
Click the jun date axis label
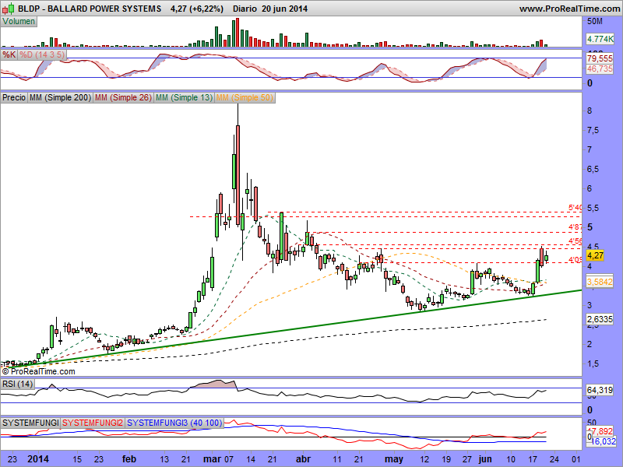[x=484, y=459]
